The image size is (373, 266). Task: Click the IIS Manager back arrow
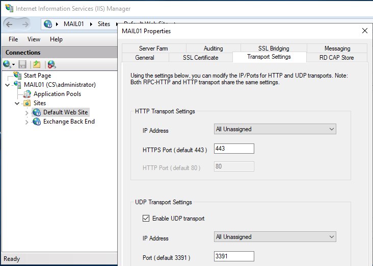pos(9,25)
